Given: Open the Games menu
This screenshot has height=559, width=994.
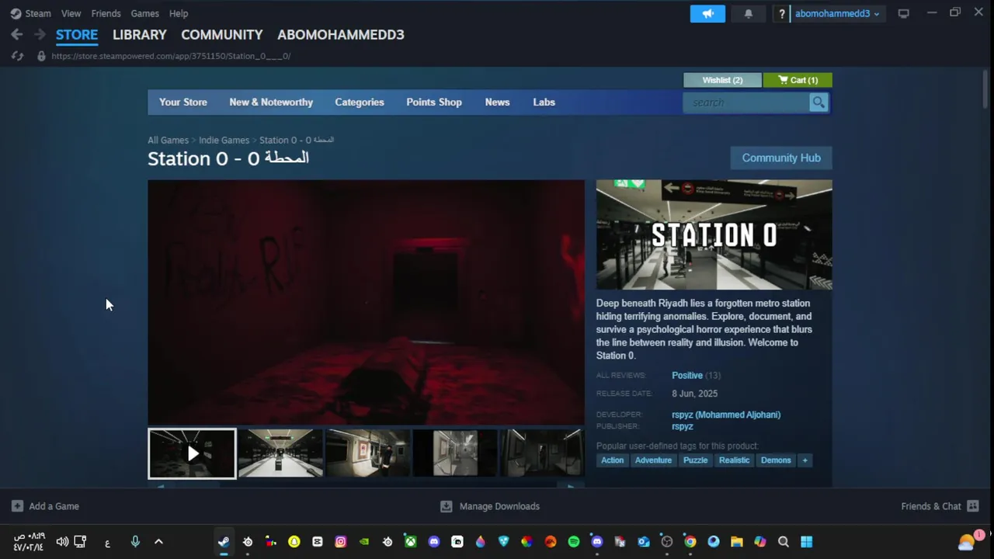Looking at the screenshot, I should pyautogui.click(x=144, y=14).
